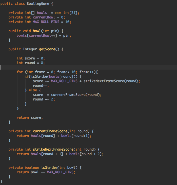The height and width of the screenshot is (185, 177).
Task: Click 'bowls[round + 1]' in strikeNextFrameScore return
Action: (47, 154)
